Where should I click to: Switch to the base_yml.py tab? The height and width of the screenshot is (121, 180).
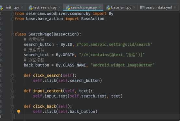pos(121,7)
